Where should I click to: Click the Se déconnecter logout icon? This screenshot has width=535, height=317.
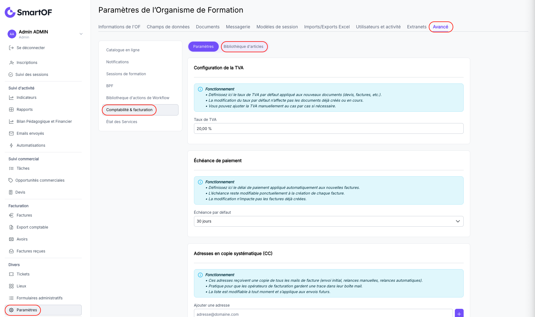coord(11,48)
